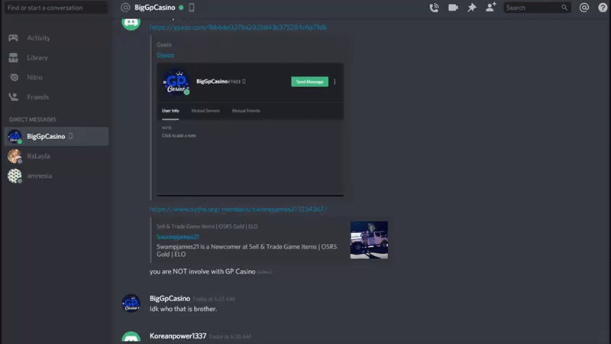Click the Swampjames21 embed title link
611x344 pixels.
tap(178, 237)
